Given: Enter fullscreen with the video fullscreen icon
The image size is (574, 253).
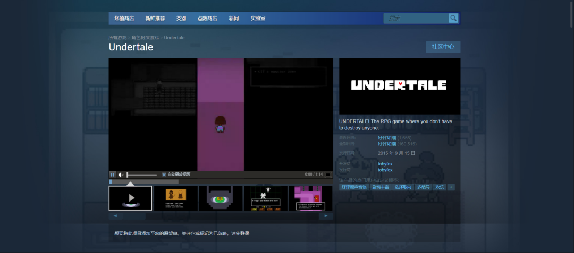Looking at the screenshot, I should point(328,175).
